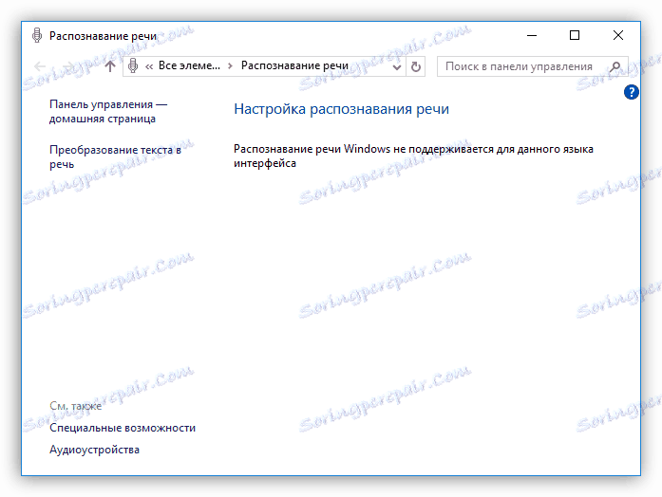
Task: Open help with the blue question icon
Action: [632, 92]
